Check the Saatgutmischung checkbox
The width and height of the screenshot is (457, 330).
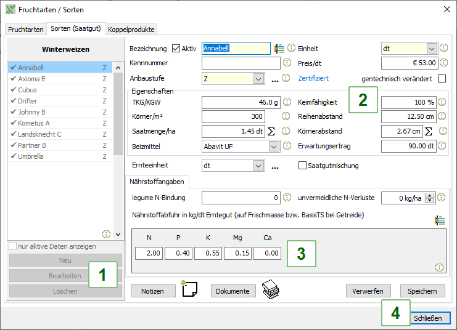302,166
